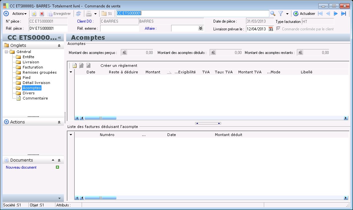353x210 pixels.
Task: Select the Facturation tree item
Action: point(33,67)
